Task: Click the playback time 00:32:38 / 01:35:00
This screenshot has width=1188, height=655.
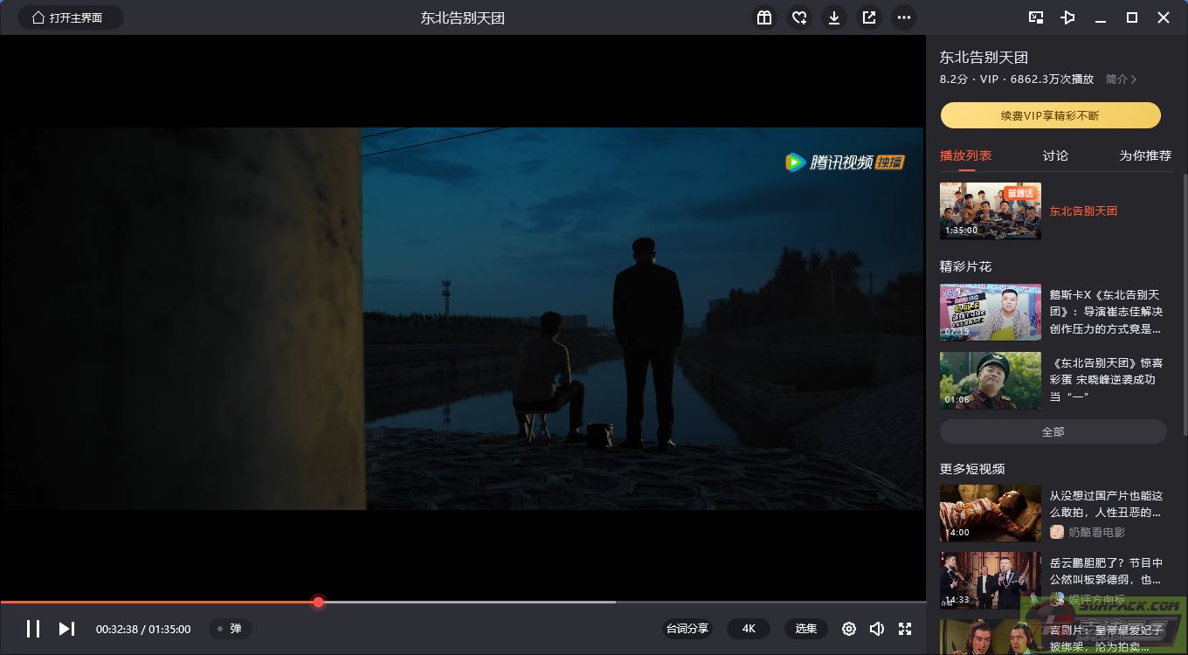Action: pyautogui.click(x=143, y=629)
